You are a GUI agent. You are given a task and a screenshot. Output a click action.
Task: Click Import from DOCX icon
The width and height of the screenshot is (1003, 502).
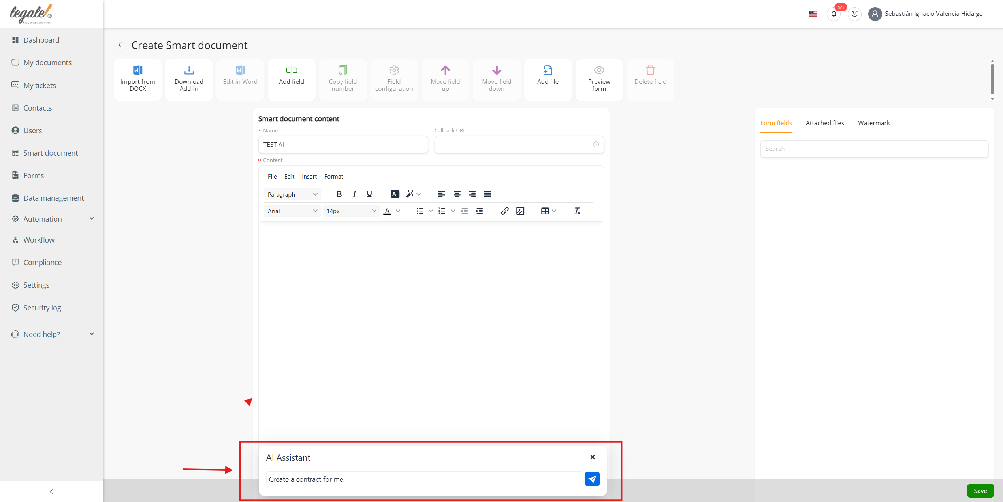point(137,70)
